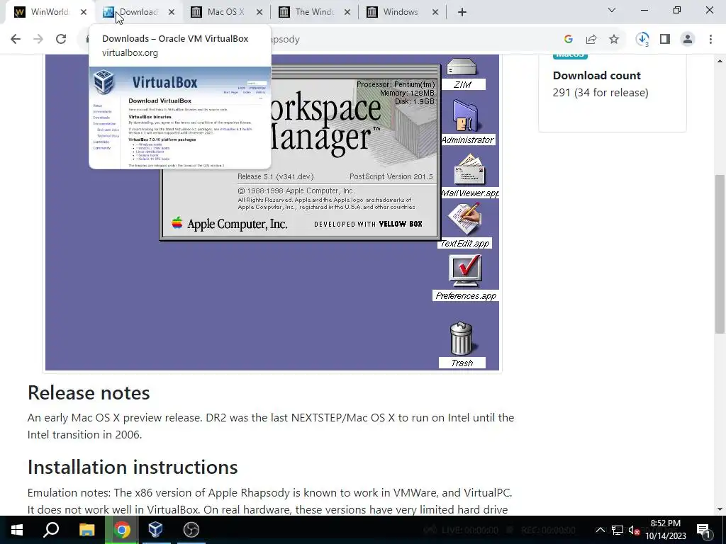The width and height of the screenshot is (726, 544).
Task: Close the Mac OS X tab
Action: click(259, 12)
